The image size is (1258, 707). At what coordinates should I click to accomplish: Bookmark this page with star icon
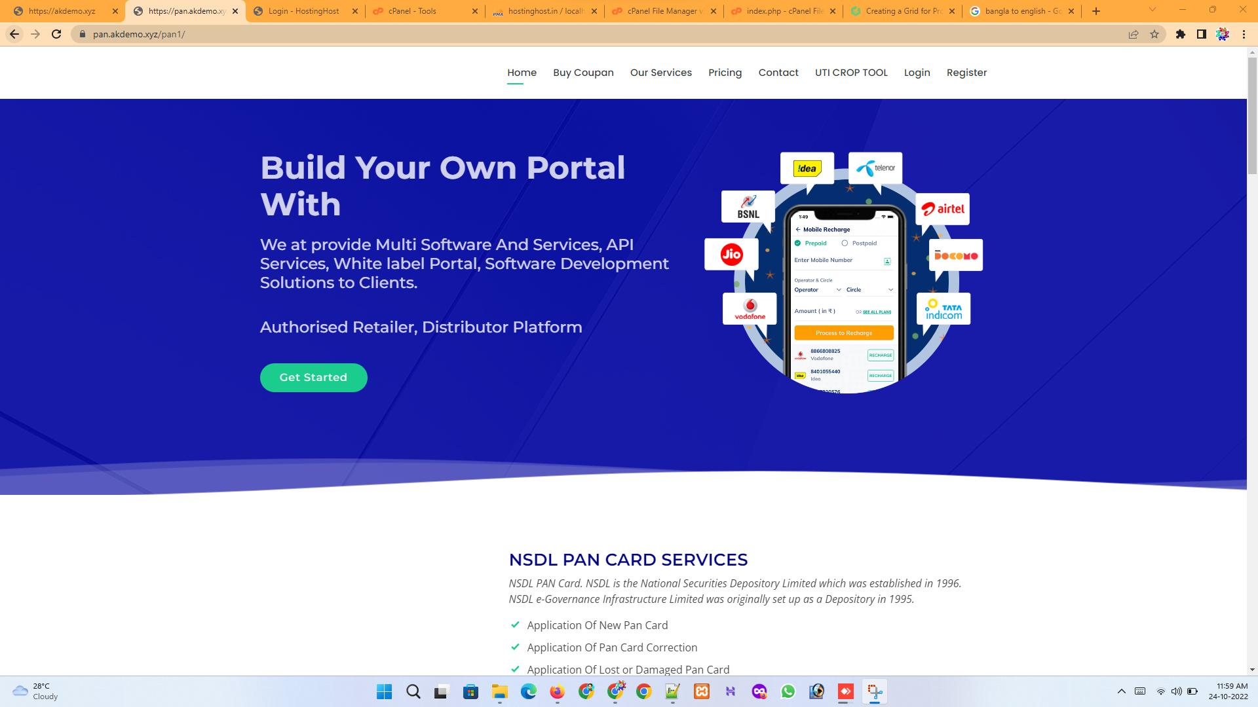pyautogui.click(x=1154, y=34)
